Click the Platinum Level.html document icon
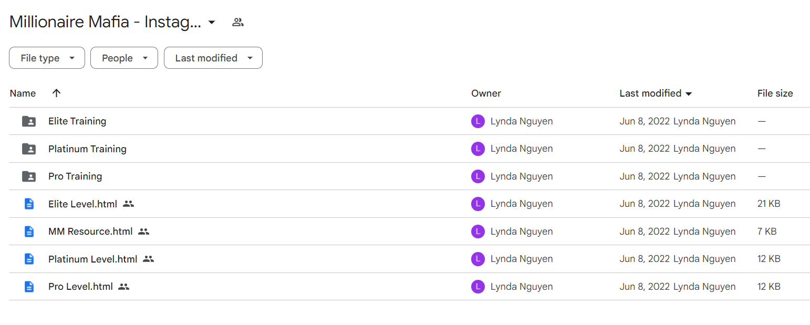Image resolution: width=810 pixels, height=325 pixels. click(29, 259)
